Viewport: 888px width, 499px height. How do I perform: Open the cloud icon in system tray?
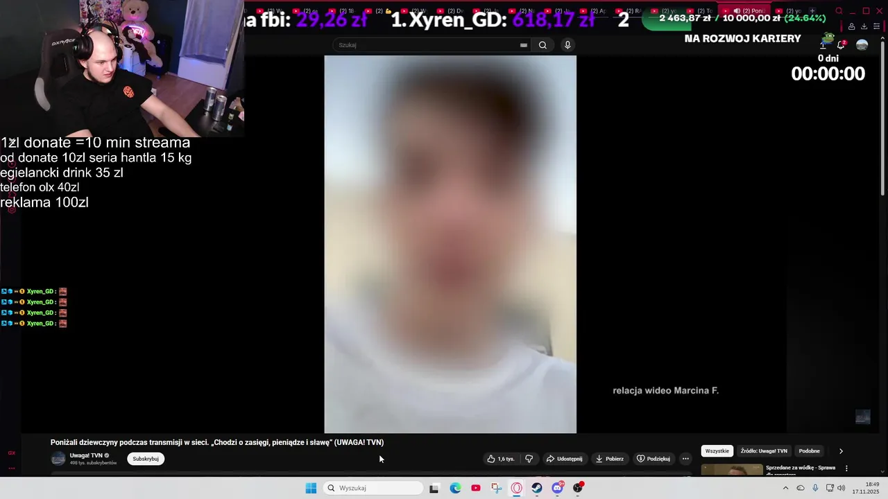(801, 488)
